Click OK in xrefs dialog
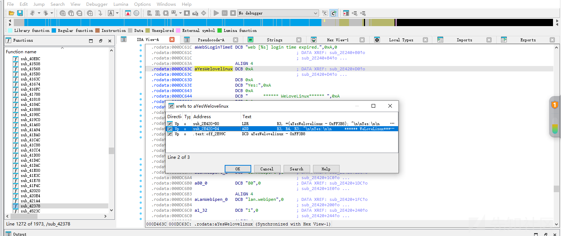 tap(238, 169)
